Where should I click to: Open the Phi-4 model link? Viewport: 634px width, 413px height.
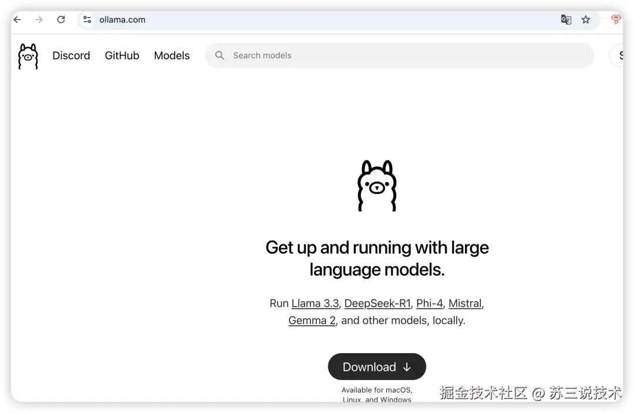coord(429,303)
